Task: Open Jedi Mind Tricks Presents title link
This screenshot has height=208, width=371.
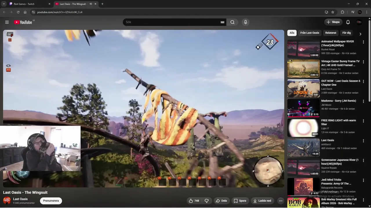Action: [x=336, y=181]
